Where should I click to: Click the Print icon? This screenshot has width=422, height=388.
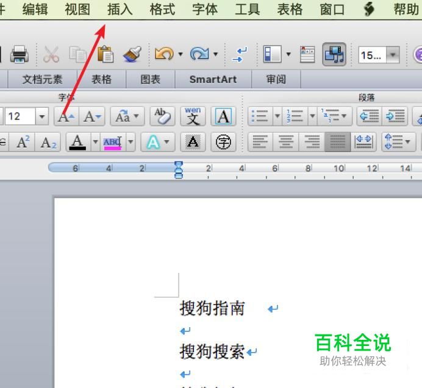20,54
